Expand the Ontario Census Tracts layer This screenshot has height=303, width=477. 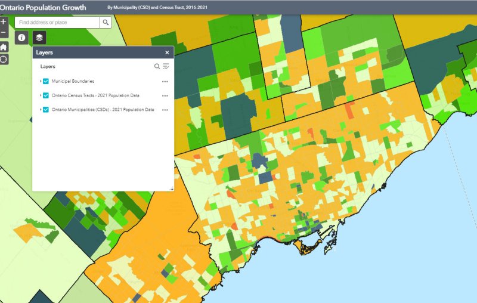(x=40, y=95)
